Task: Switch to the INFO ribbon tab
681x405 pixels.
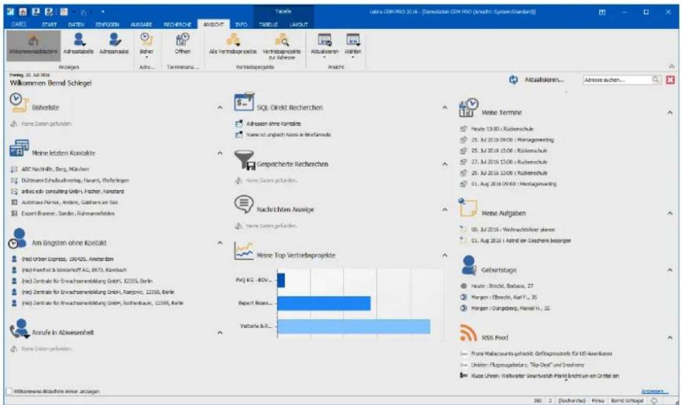Action: click(x=241, y=24)
